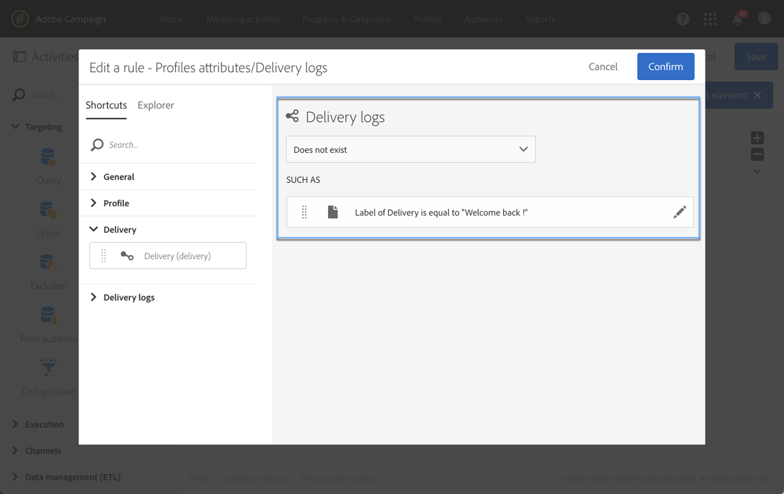Viewport: 784px width, 494px height.
Task: Click the drag handle of Label of Delivery rule
Action: click(304, 212)
